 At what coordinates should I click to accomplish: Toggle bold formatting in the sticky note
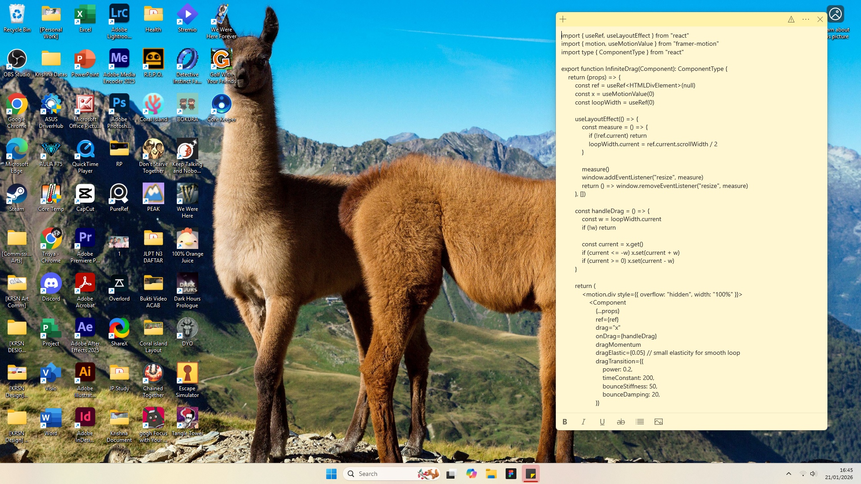coord(565,422)
